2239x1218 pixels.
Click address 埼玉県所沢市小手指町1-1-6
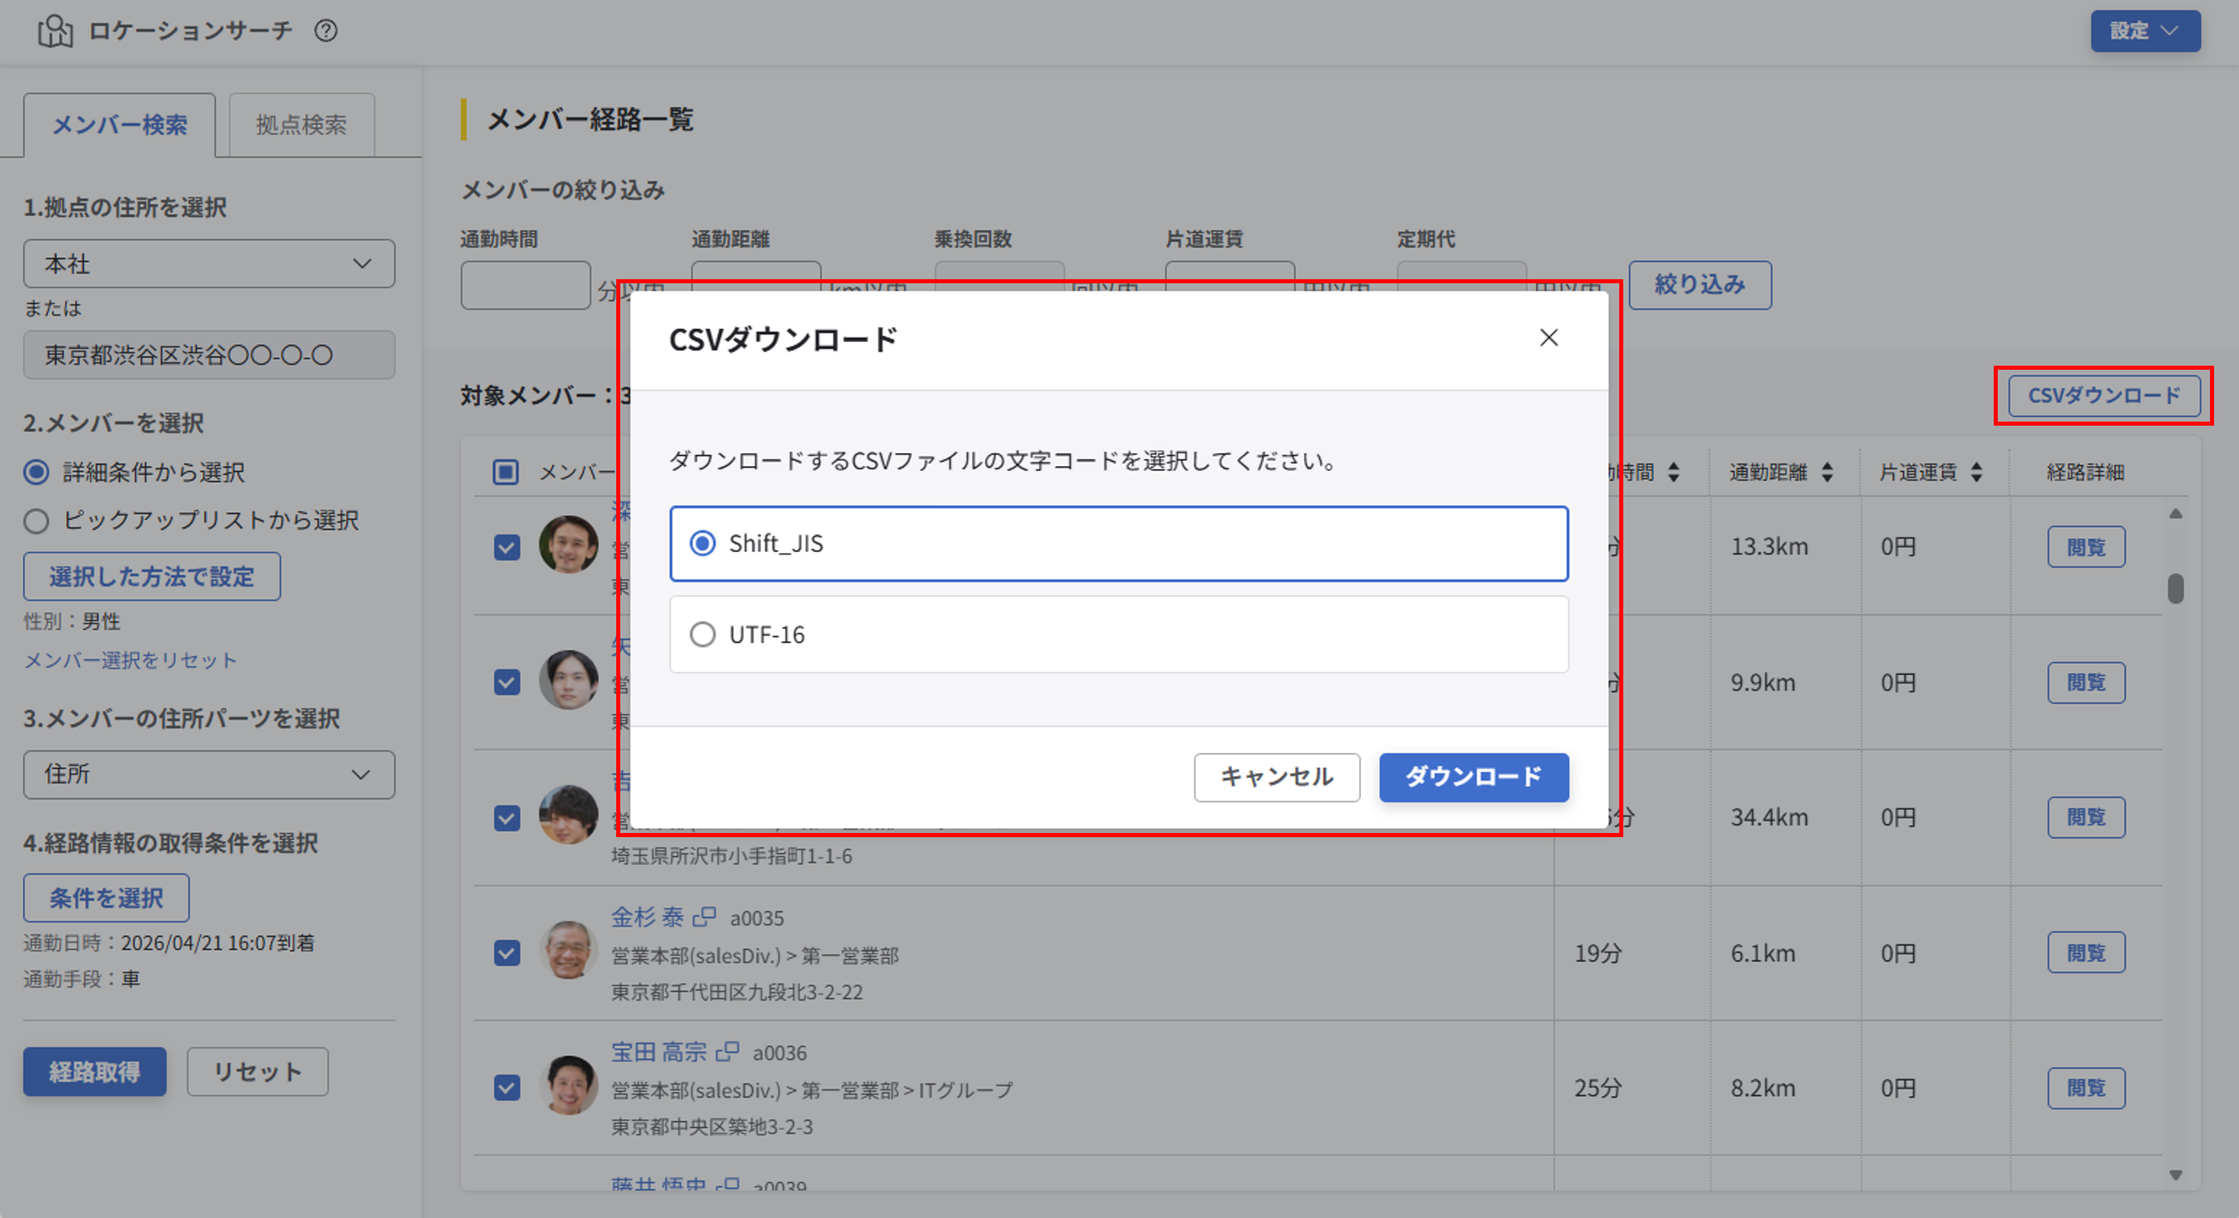[x=732, y=856]
